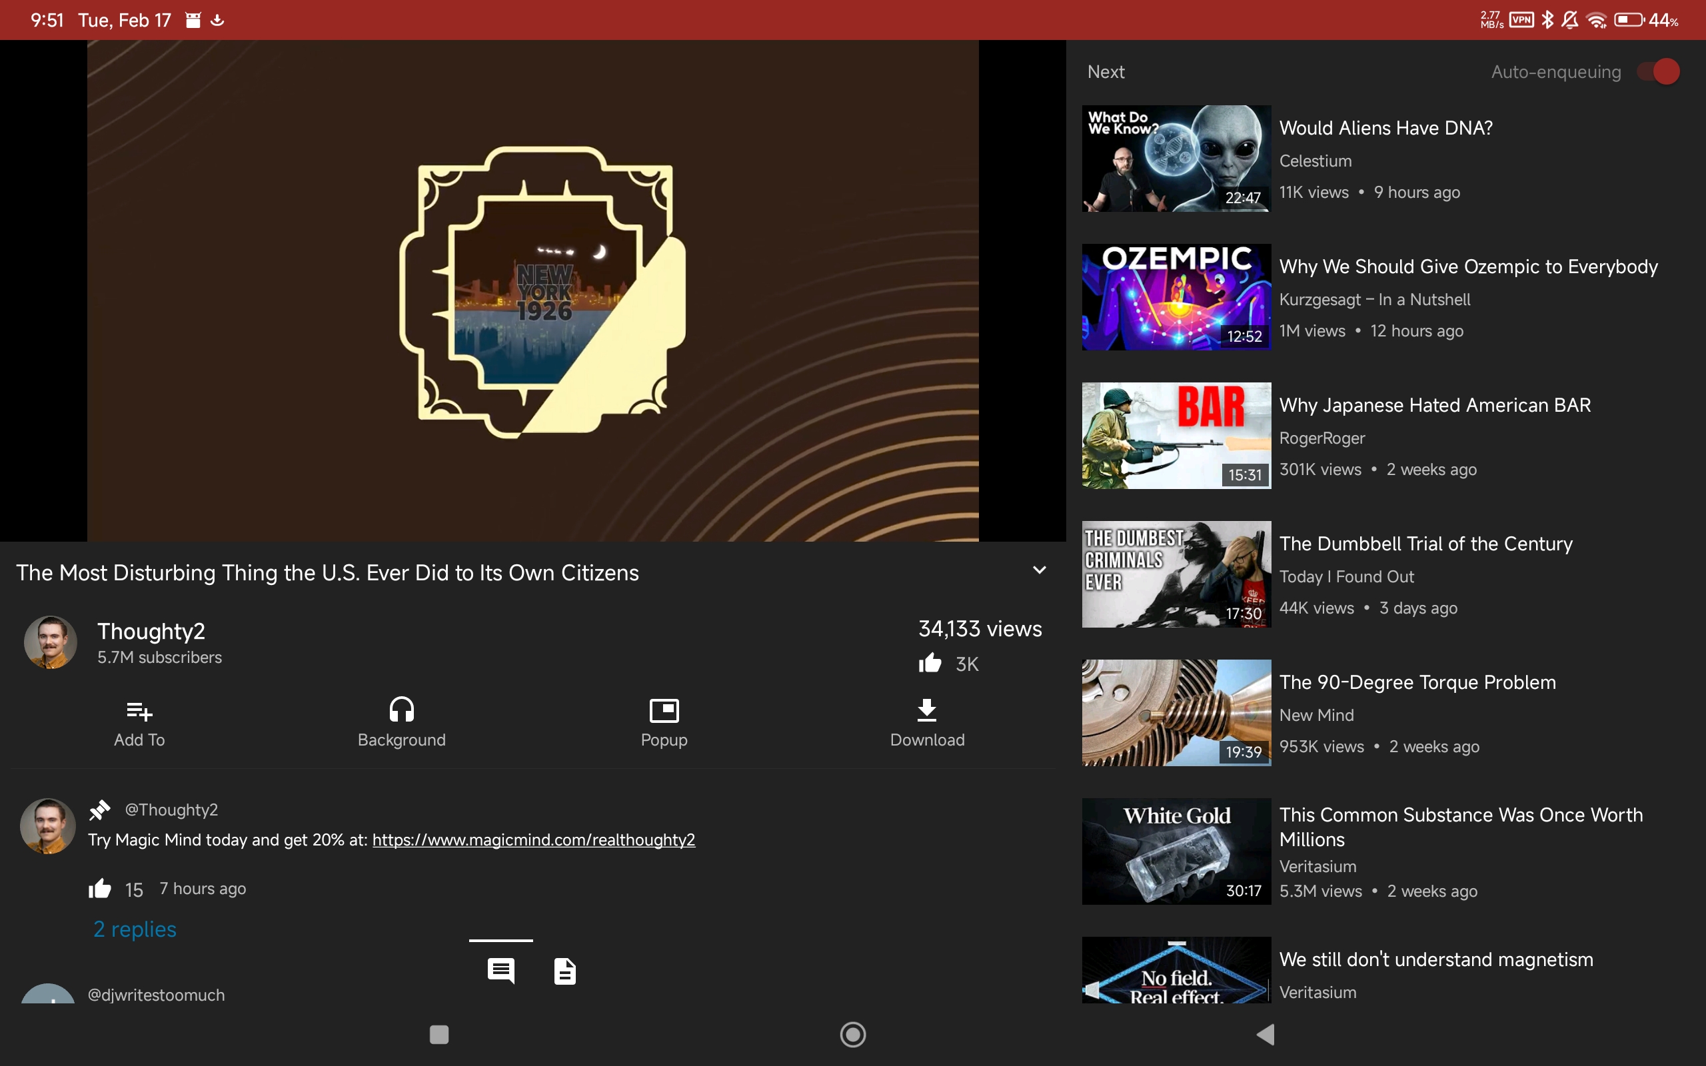Expand the video title details chevron

[x=1039, y=570]
